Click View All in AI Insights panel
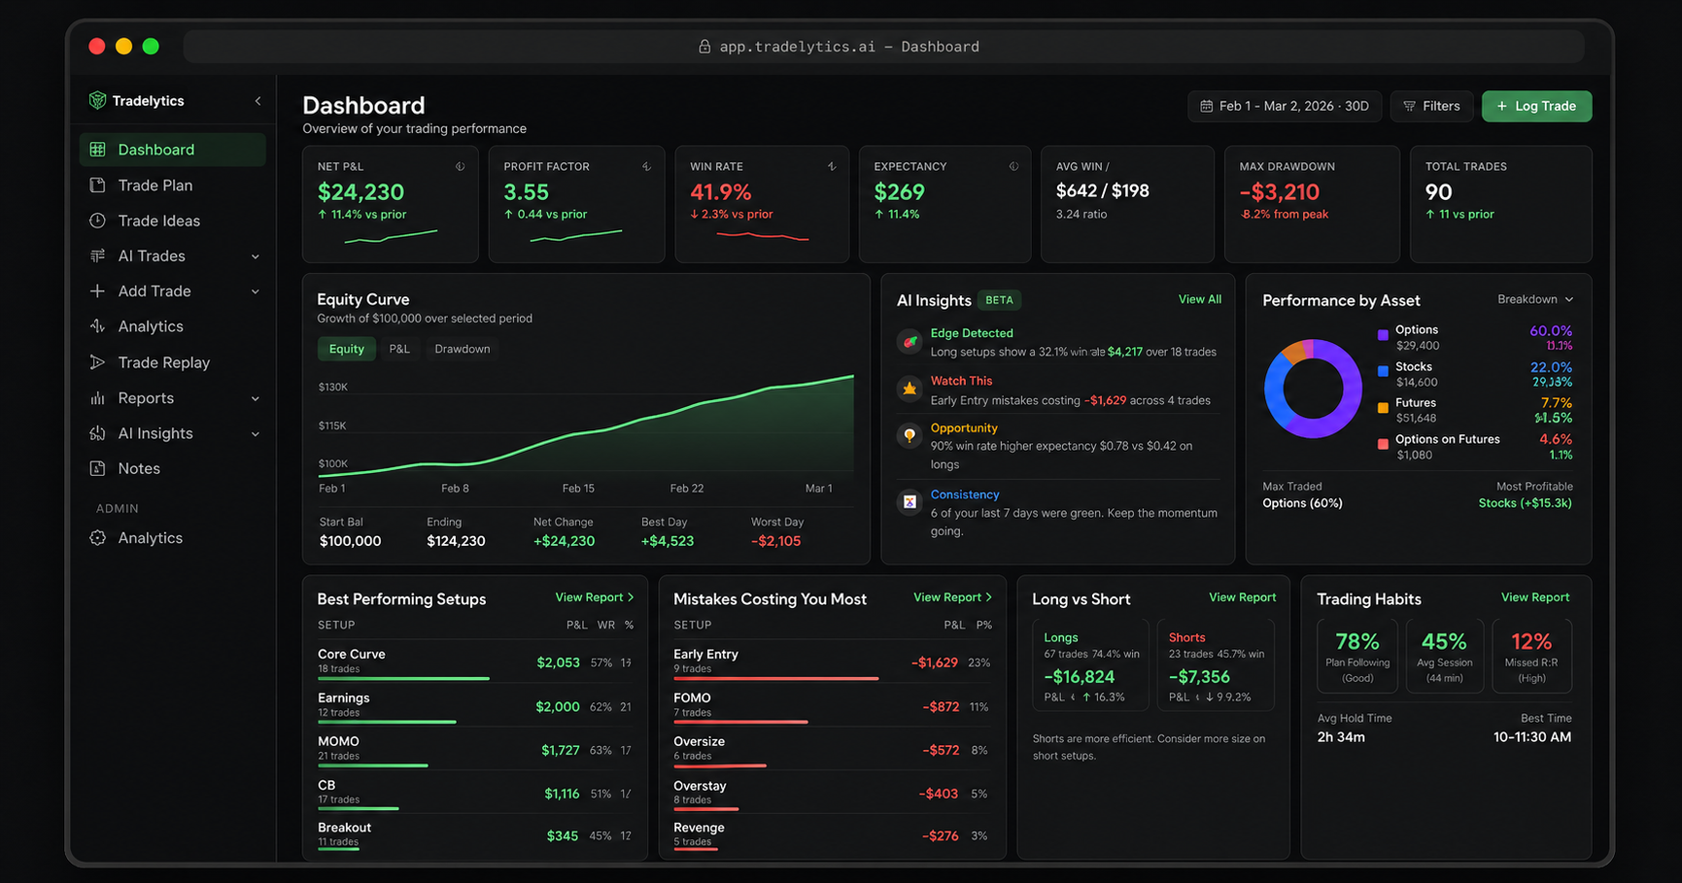Screen dimensions: 1682x883 coord(1200,299)
